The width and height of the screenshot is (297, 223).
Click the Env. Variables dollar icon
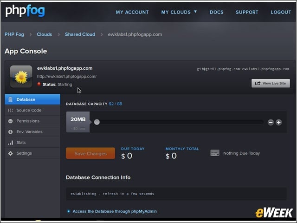pos(10,132)
